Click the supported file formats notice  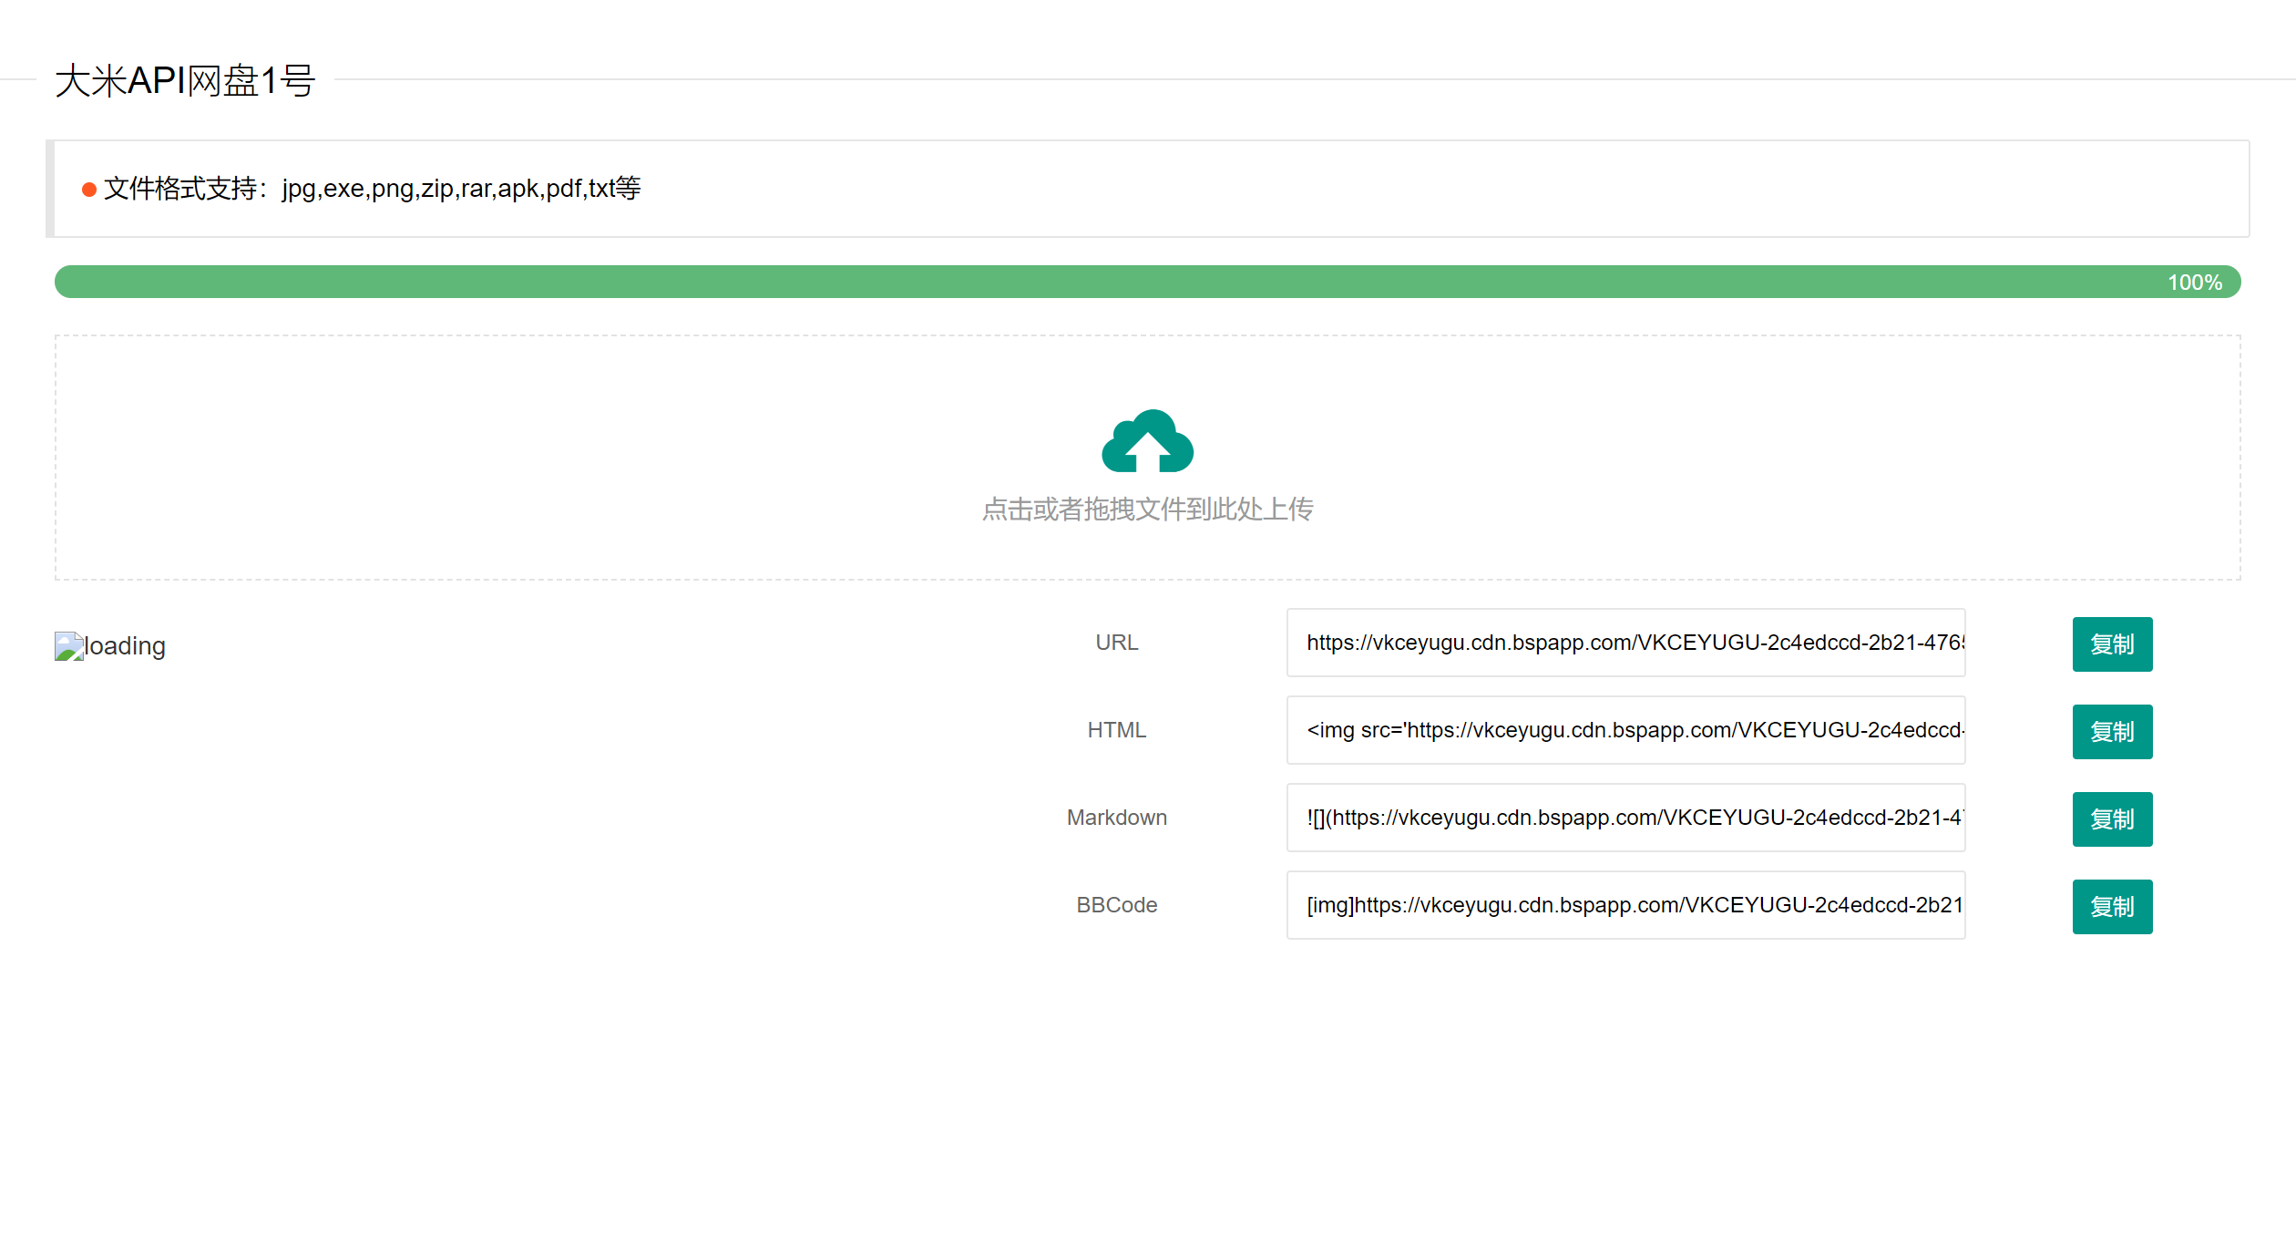372,189
